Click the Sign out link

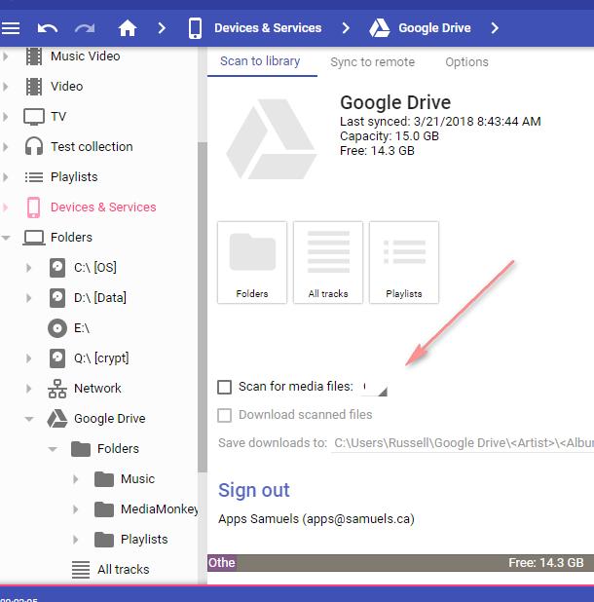point(253,490)
